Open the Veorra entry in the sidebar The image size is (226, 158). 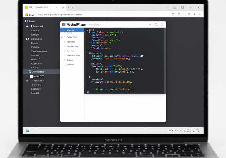(x=35, y=31)
